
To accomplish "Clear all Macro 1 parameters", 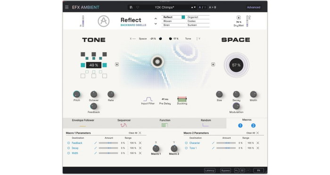I will (135, 133).
